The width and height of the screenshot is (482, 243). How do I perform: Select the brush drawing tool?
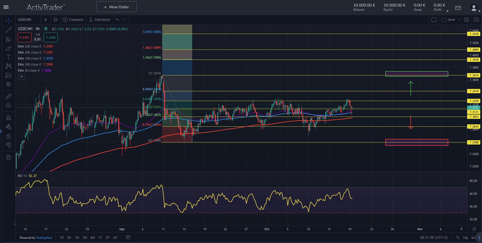pos(9,48)
